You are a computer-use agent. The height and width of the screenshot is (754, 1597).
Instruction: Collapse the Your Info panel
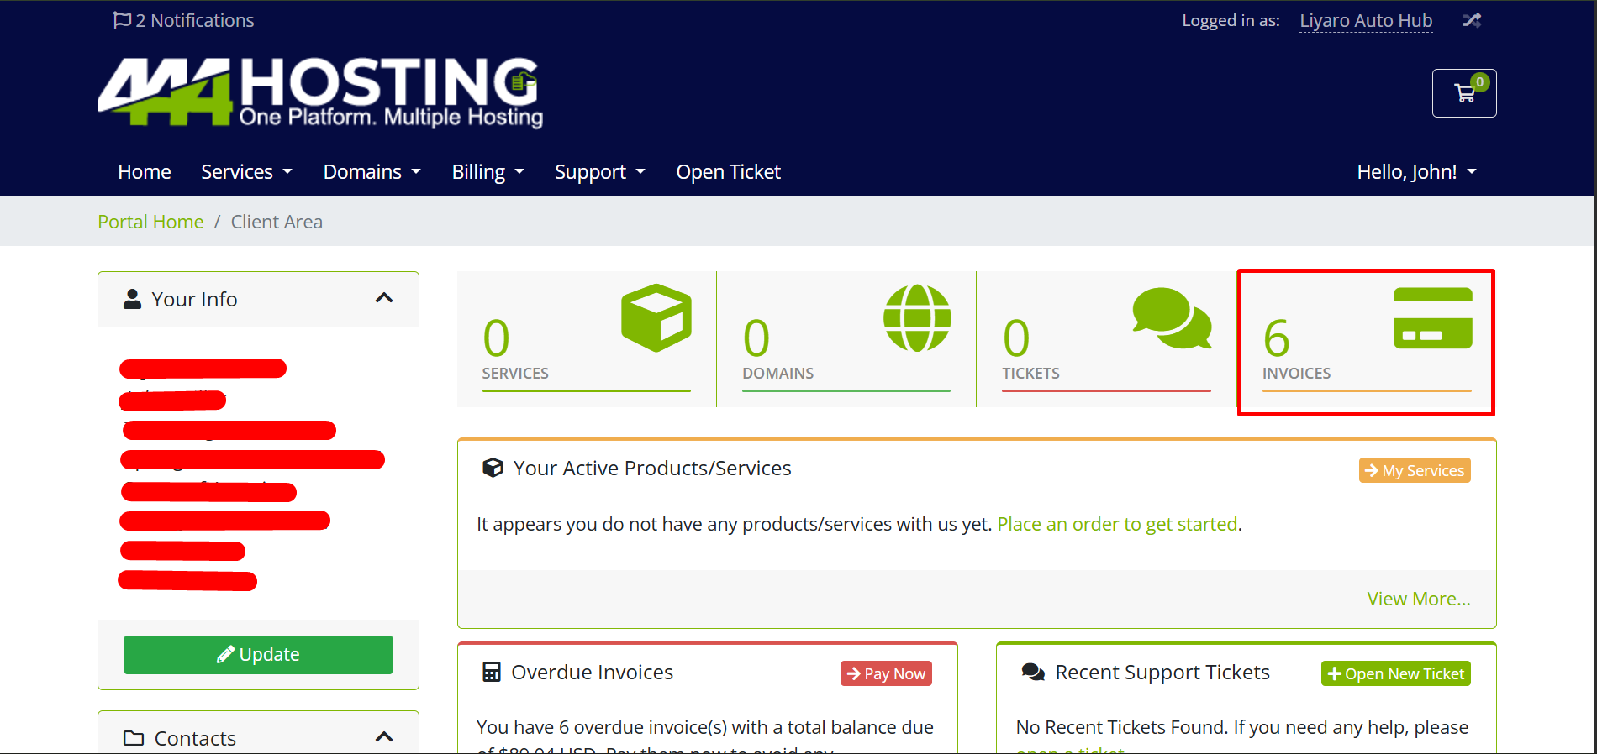tap(384, 299)
